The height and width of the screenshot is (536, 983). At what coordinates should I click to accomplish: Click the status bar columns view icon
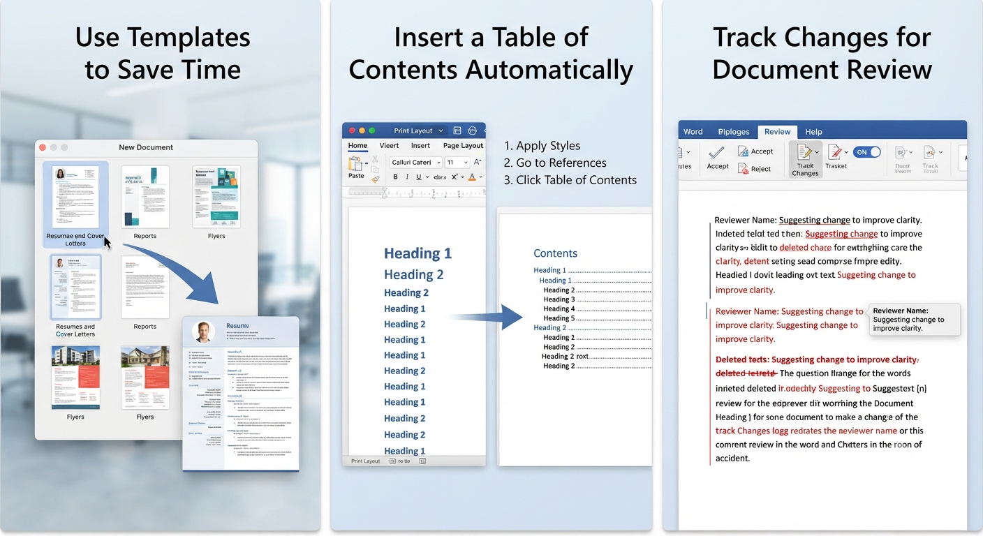point(422,461)
